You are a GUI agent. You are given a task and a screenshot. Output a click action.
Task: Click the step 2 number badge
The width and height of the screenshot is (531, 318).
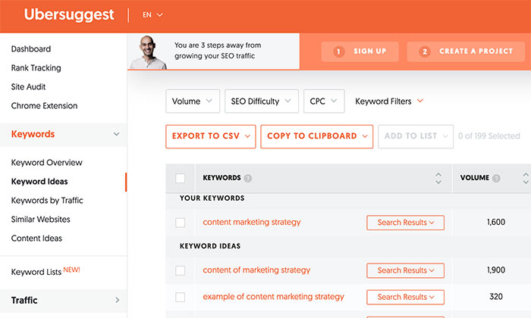tap(424, 51)
